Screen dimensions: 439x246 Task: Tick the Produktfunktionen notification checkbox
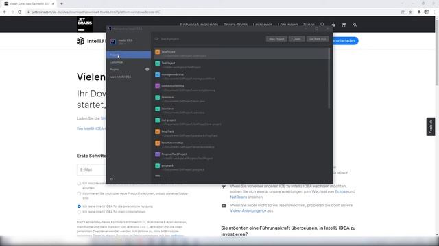(79, 193)
